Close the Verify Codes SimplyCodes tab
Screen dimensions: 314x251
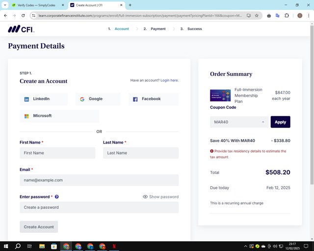pos(63,5)
